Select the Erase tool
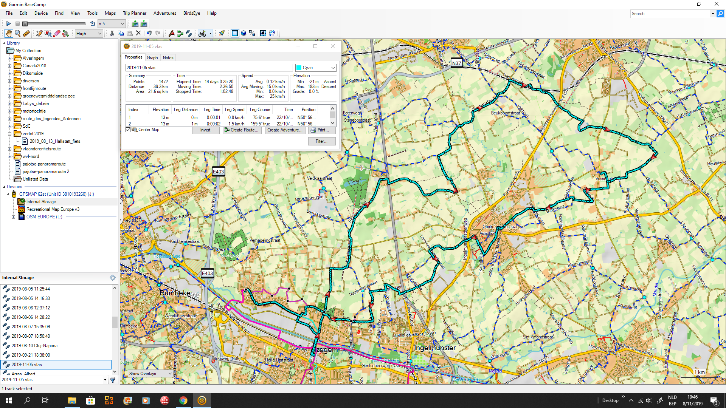 tap(57, 34)
